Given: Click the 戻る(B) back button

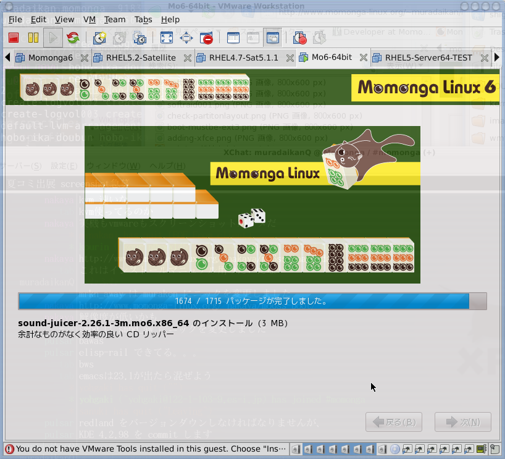Looking at the screenshot, I should (393, 422).
